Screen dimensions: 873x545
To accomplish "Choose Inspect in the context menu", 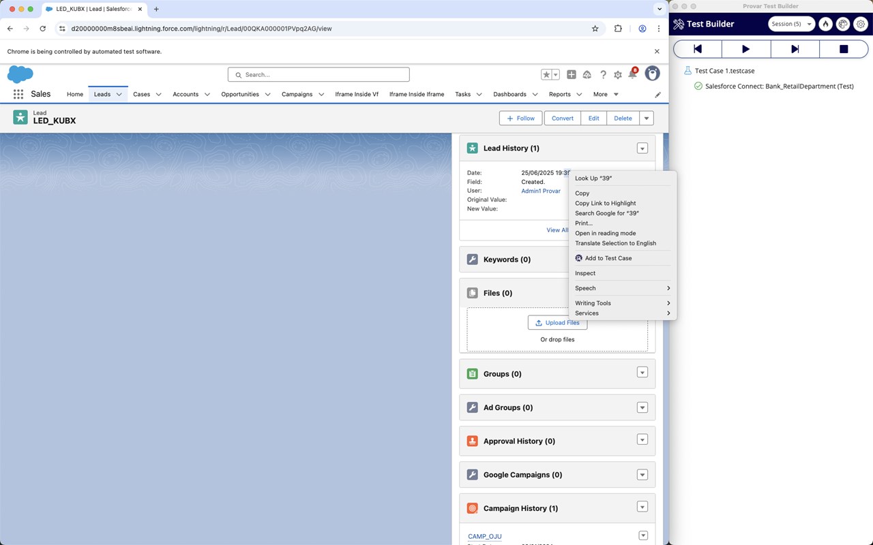I will click(x=622, y=273).
